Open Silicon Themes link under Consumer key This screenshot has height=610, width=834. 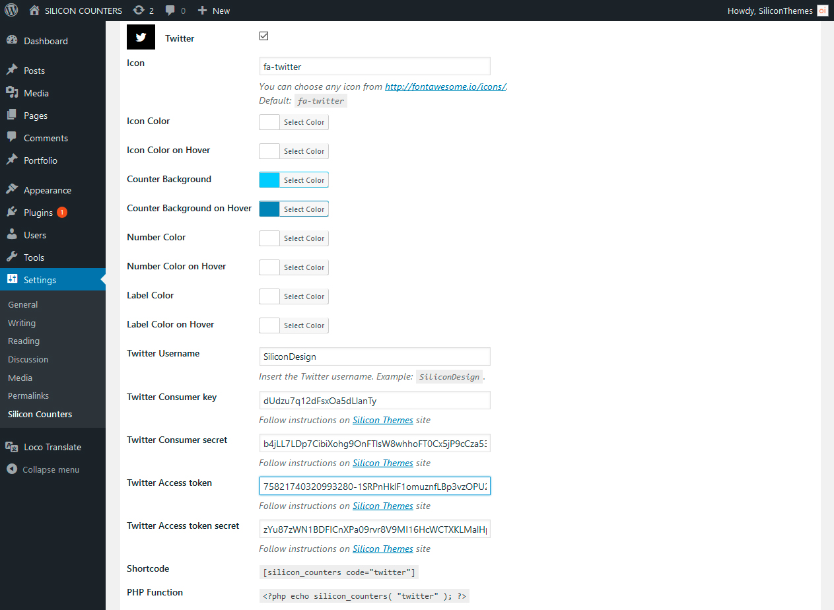pos(383,420)
